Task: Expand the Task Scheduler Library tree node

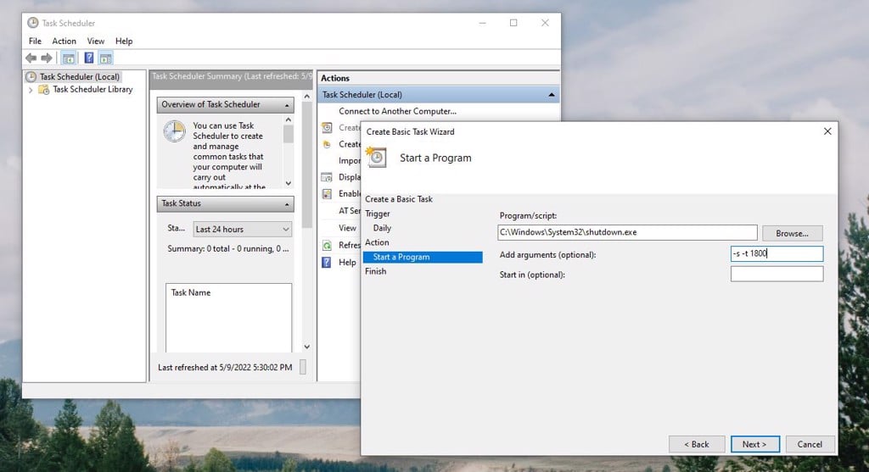Action: [x=31, y=90]
